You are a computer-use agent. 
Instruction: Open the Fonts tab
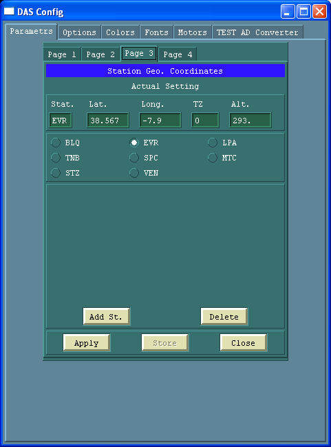click(156, 32)
